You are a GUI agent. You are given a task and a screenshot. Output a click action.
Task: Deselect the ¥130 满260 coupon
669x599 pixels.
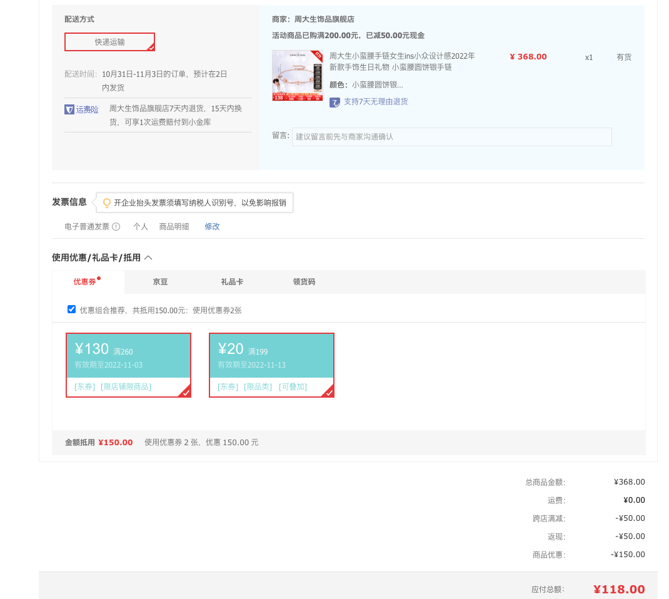tap(128, 365)
